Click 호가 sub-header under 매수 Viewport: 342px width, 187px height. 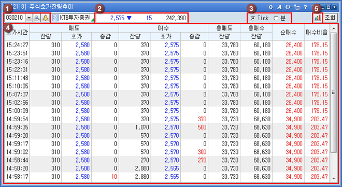pyautogui.click(x=166, y=36)
